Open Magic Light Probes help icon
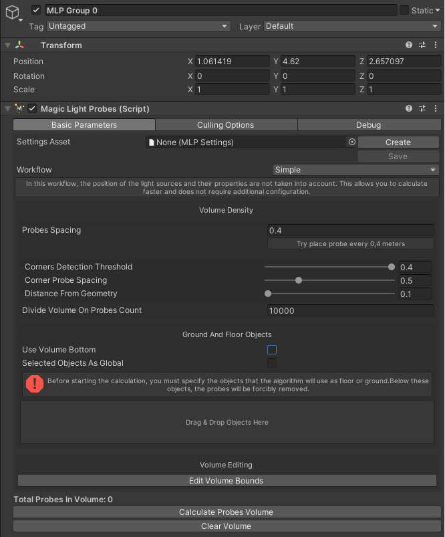The width and height of the screenshot is (445, 537). tap(409, 109)
